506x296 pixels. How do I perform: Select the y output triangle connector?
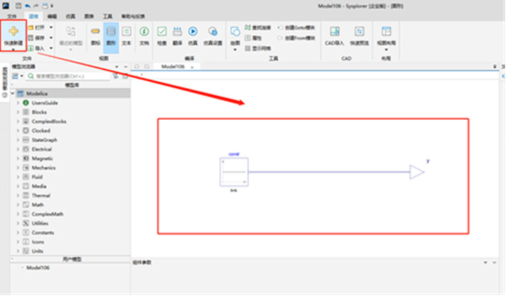point(417,172)
